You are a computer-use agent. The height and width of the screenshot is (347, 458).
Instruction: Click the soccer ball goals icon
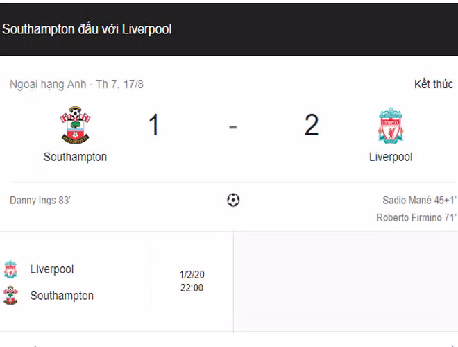[x=233, y=201]
